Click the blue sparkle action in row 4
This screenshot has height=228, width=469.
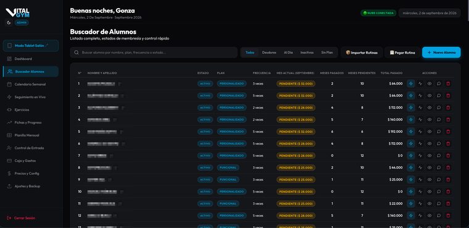pos(411,119)
